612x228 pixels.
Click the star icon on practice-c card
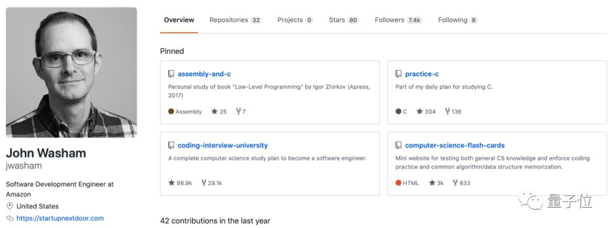[419, 111]
